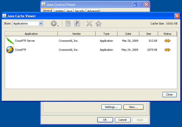Image resolution: width=182 pixels, height=127 pixels.
Task: Switch to the Update tab in Java Control Panel
Action: point(59,10)
